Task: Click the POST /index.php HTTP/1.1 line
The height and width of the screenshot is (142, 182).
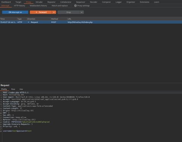Action: (16, 92)
